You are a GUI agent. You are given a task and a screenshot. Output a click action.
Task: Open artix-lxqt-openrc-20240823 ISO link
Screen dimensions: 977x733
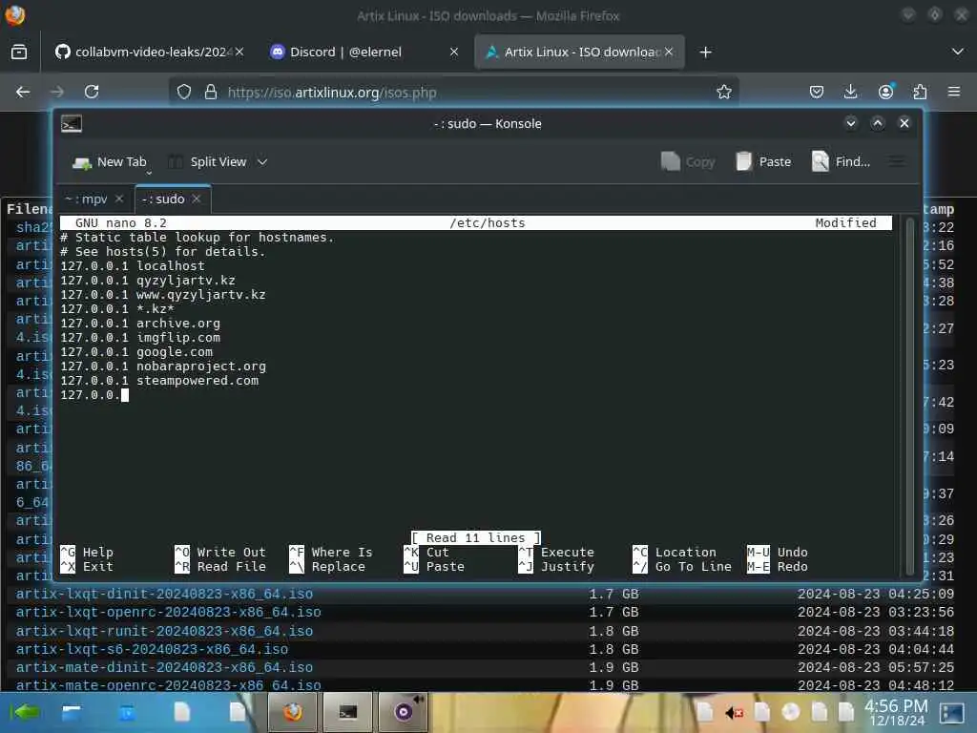point(168,612)
